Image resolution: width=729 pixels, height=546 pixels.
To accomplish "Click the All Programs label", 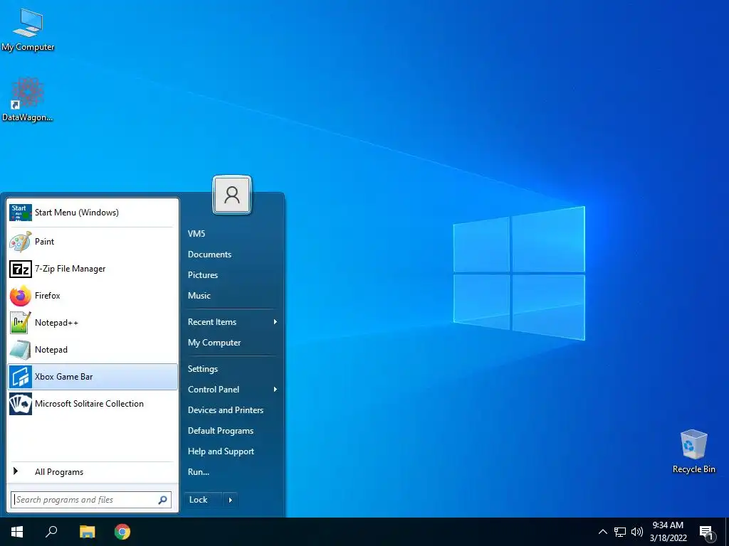I will coord(59,472).
